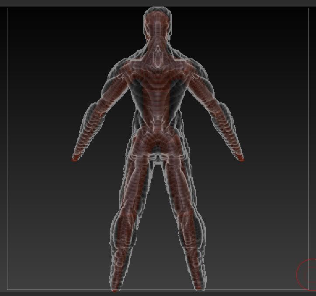
Task: Select the neck area of the figure
Action: pos(158,47)
